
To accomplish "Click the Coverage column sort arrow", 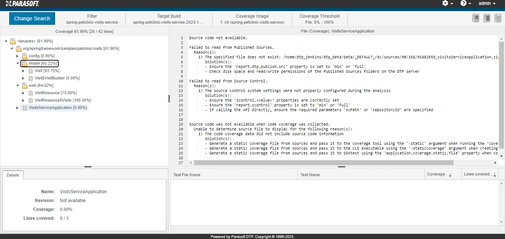I will [x=450, y=175].
